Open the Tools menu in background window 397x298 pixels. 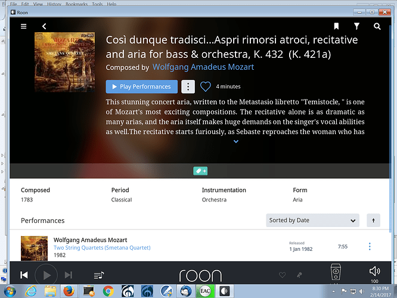pyautogui.click(x=97, y=4)
